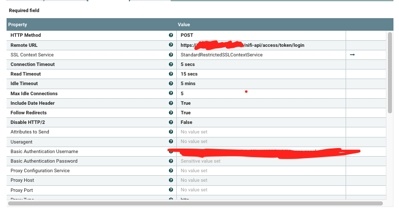Screen dimensions: 399x211
Task: Open help icon for Follow Redirects
Action: (x=171, y=113)
